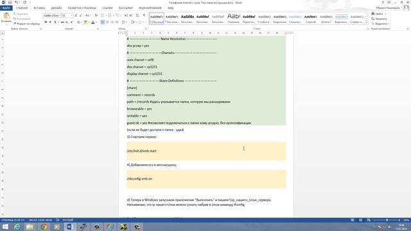Toggle underline formatting

pyautogui.click(x=55, y=22)
